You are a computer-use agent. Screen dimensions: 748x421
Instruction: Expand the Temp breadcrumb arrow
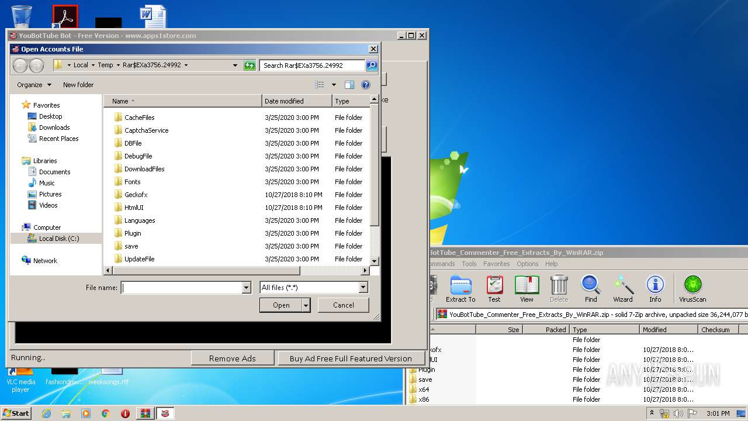coord(117,65)
